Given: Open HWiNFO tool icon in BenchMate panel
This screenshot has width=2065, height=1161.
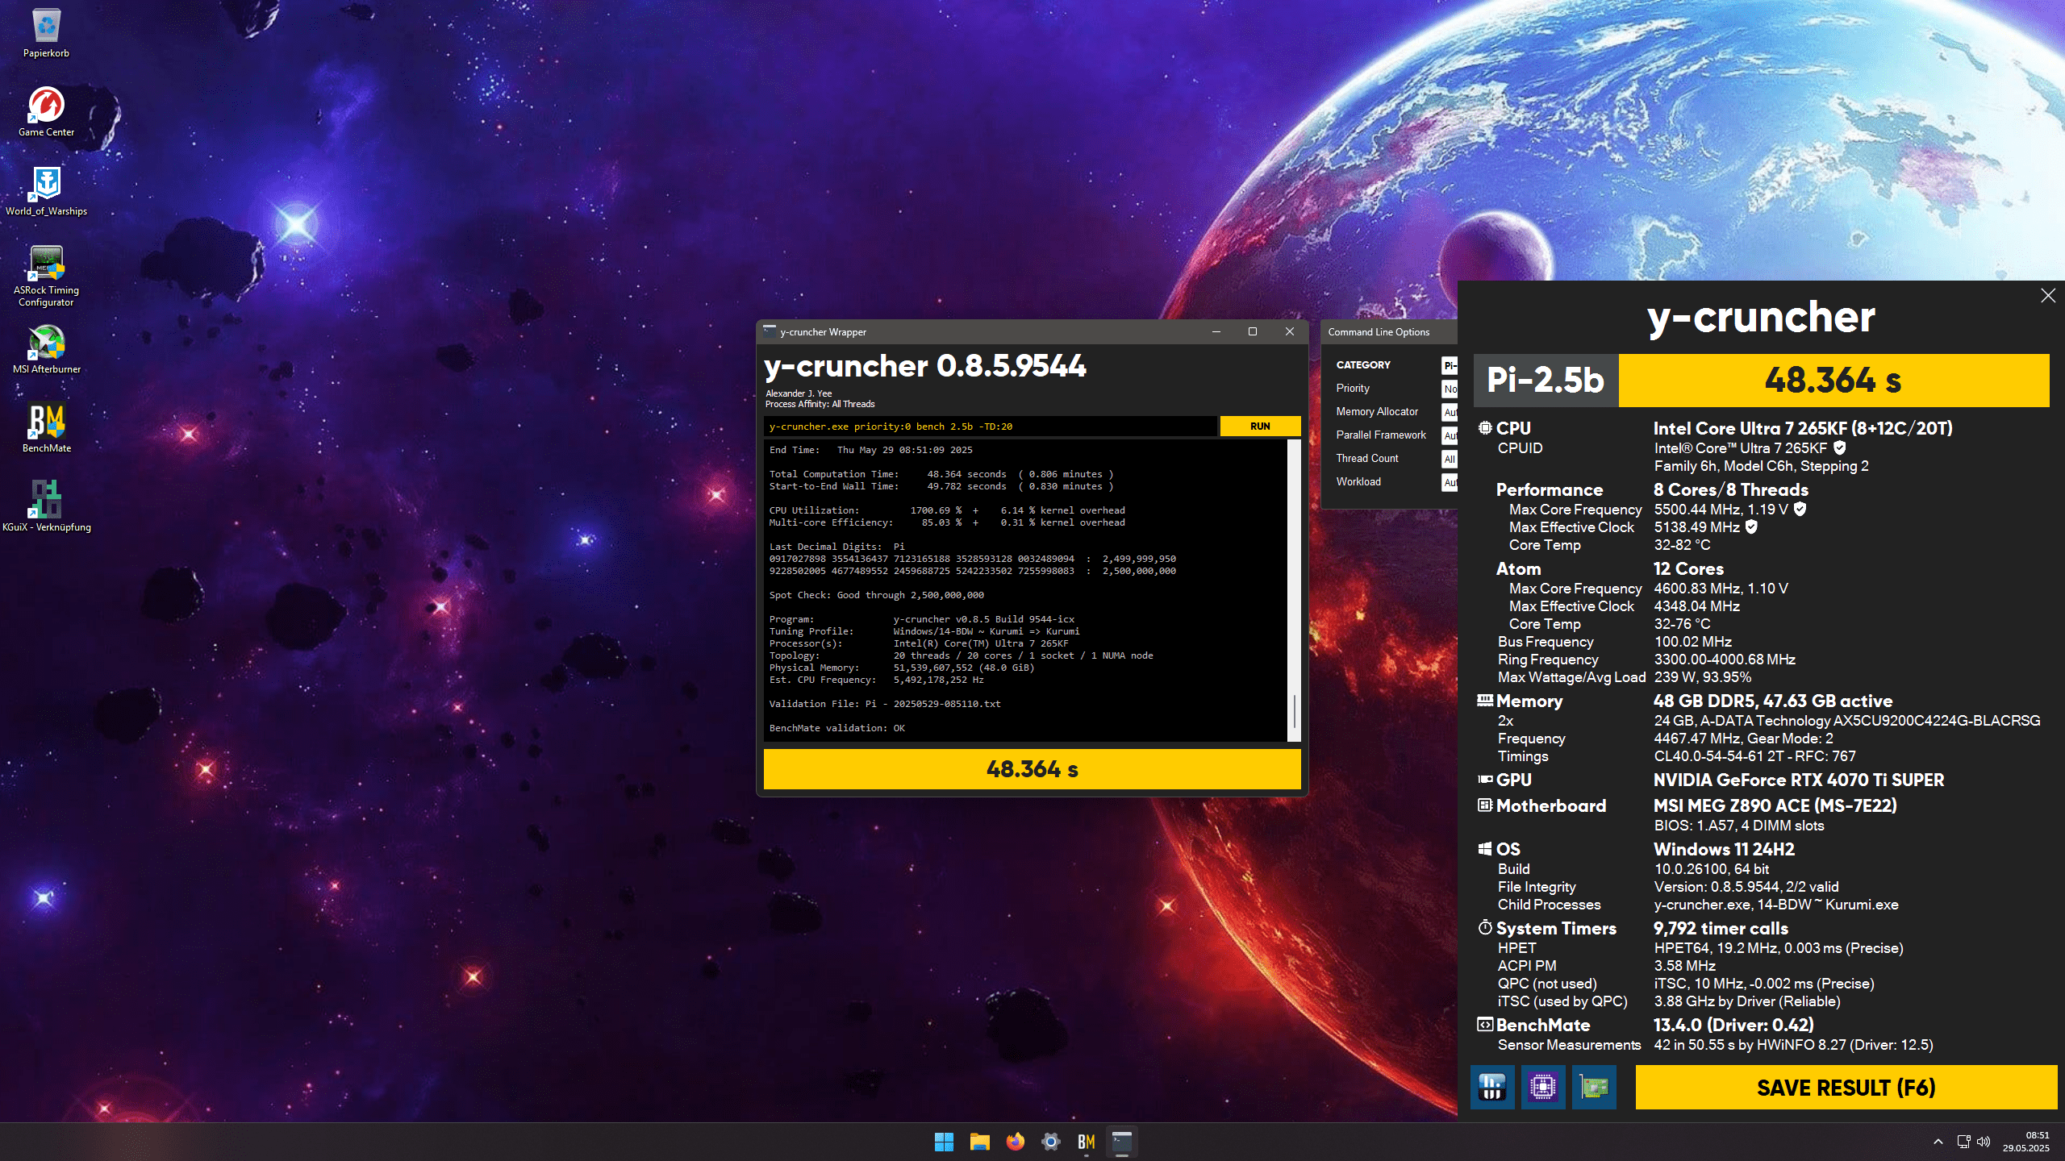Looking at the screenshot, I should click(1491, 1087).
